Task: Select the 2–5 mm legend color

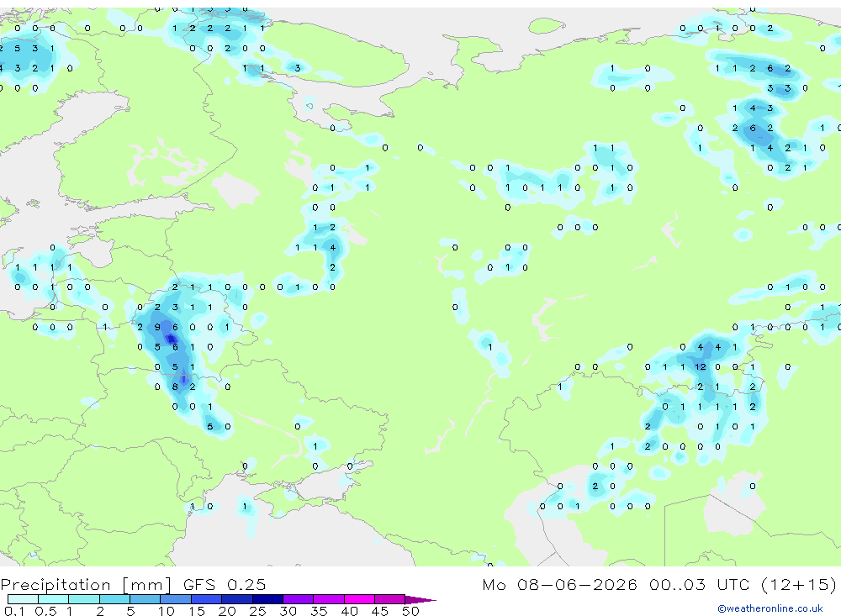Action: coord(114,599)
